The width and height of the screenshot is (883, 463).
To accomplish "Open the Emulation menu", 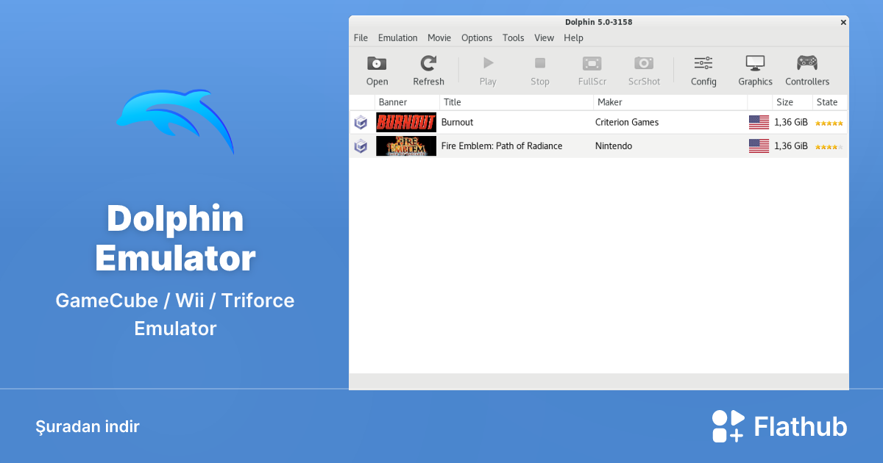I will pos(397,38).
